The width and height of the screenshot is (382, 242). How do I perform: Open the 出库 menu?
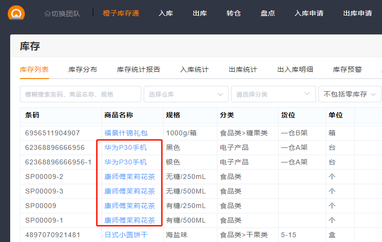pyautogui.click(x=199, y=14)
